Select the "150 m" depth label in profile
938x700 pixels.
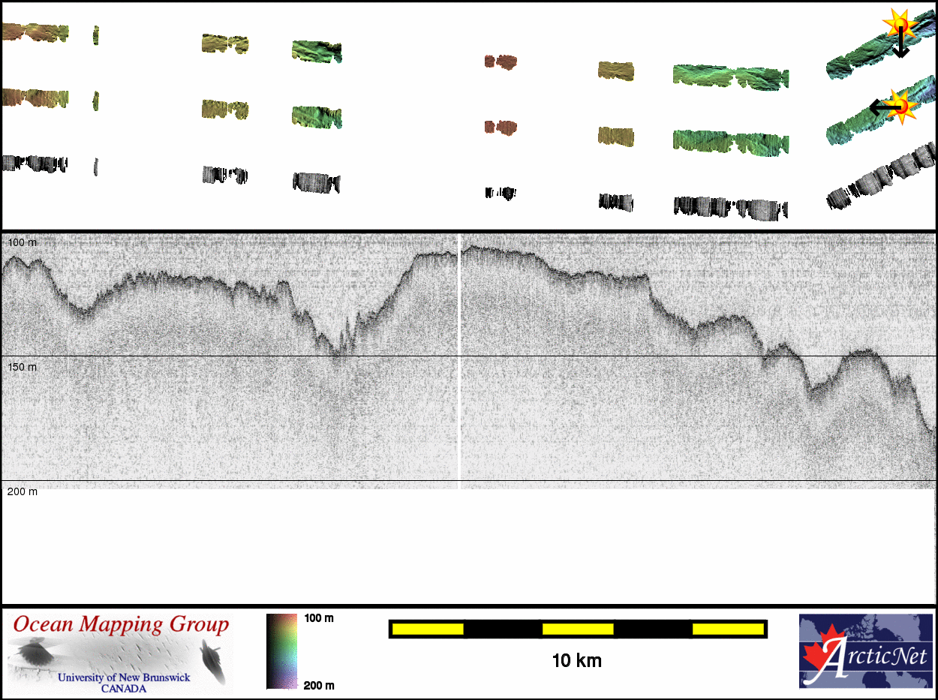[22, 367]
